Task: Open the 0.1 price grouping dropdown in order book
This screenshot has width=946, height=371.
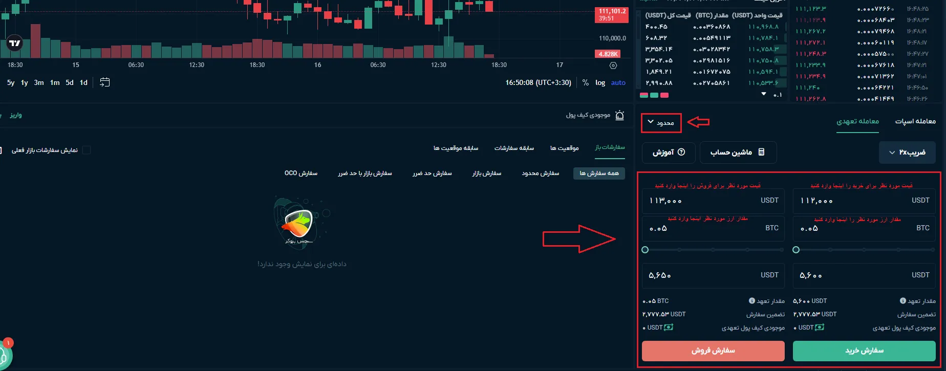Action: [x=772, y=95]
